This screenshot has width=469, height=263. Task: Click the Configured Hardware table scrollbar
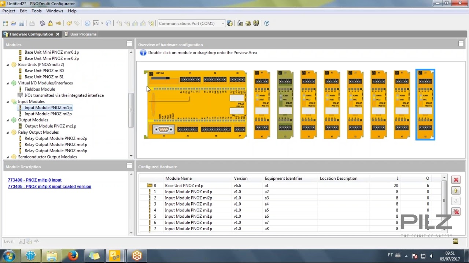[444, 200]
